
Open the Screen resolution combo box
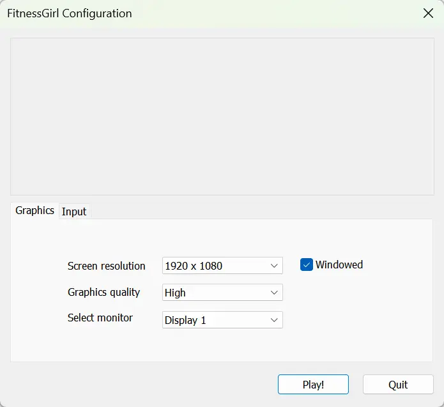222,266
